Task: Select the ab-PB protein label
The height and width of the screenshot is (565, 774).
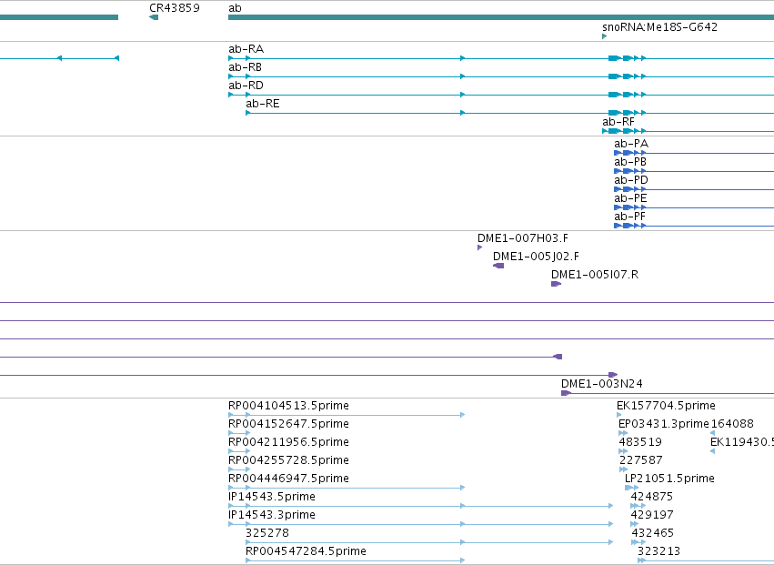Action: click(630, 162)
